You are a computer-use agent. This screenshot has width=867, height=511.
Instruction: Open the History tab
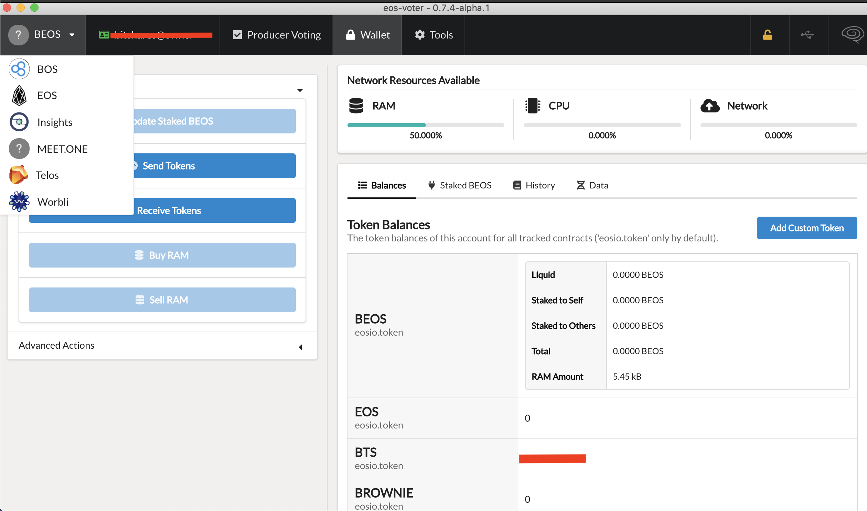click(534, 185)
